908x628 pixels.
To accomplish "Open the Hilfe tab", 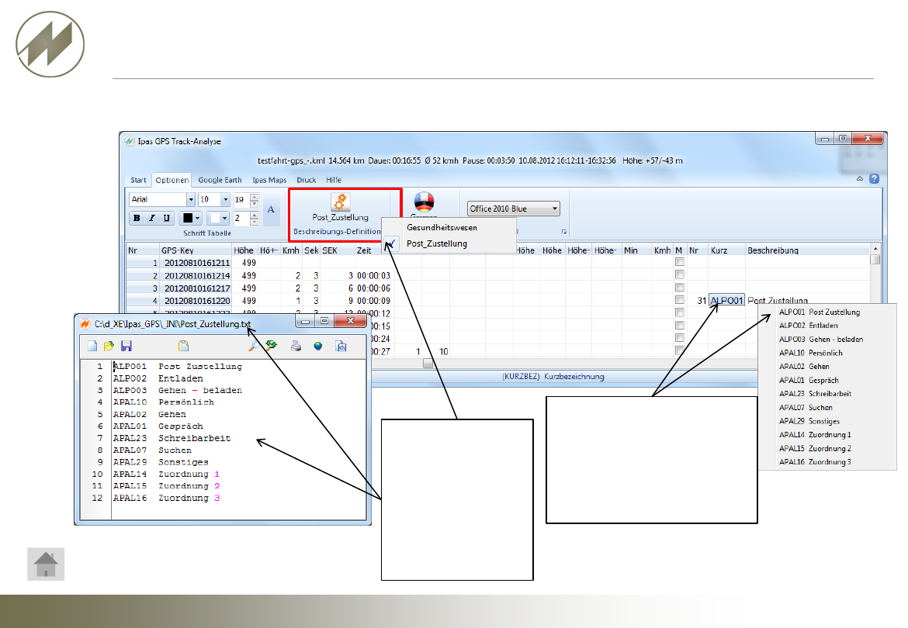I will (x=334, y=180).
